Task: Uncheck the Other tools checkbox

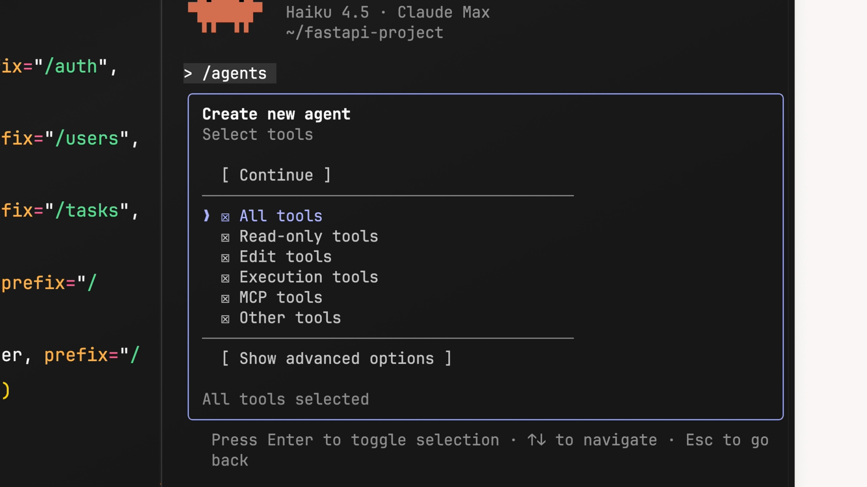Action: 225,318
